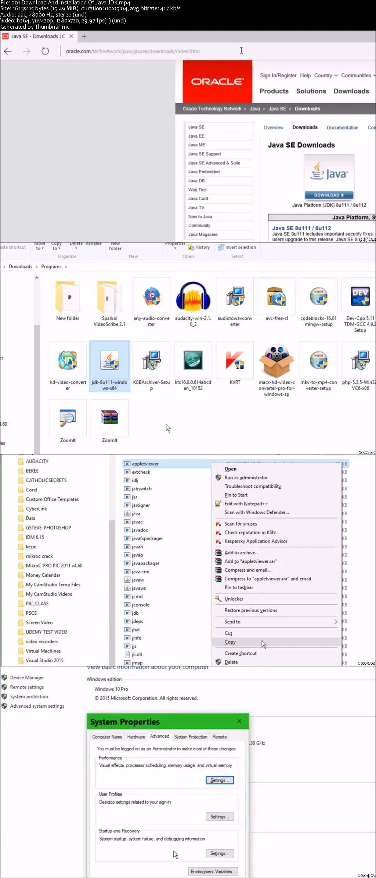This screenshot has width=376, height=878.
Task: Select the ZoomIt magnifier application icon
Action: (x=68, y=418)
